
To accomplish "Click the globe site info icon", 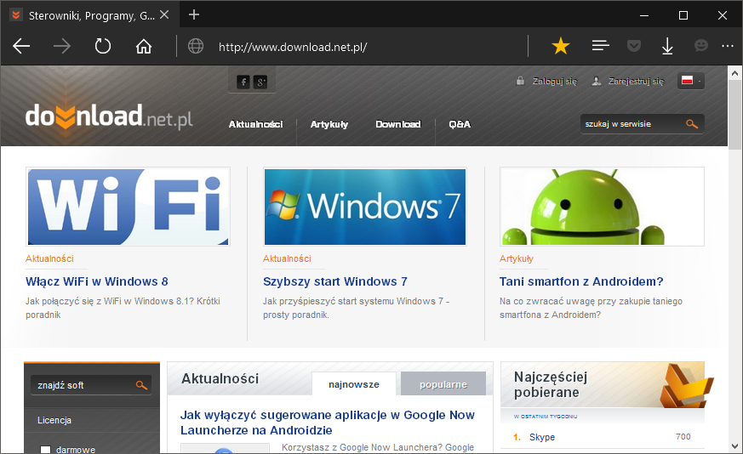I will (x=196, y=47).
